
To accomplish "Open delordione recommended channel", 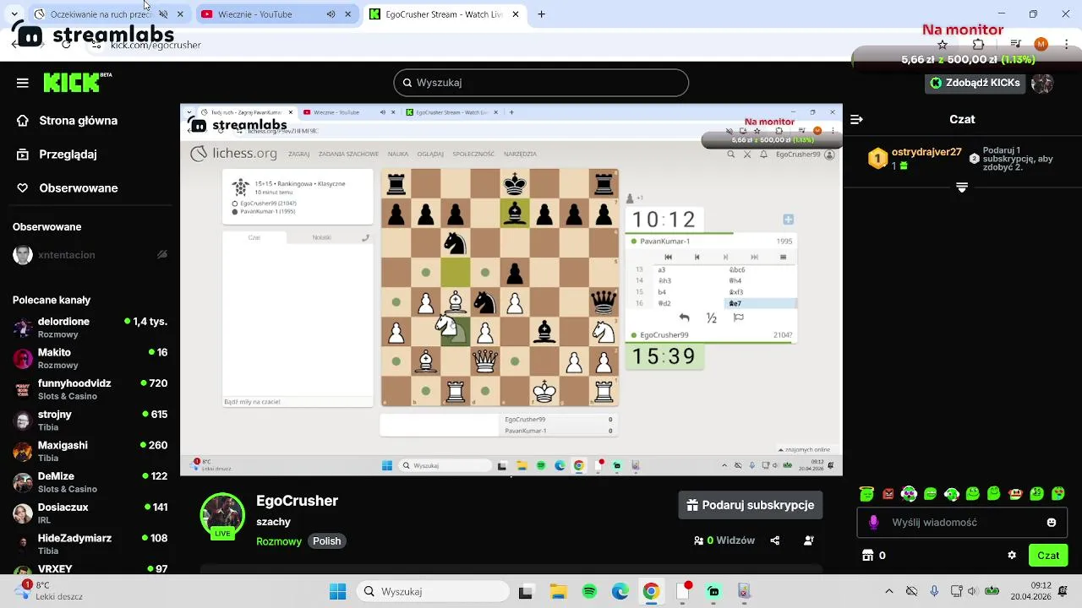I will (90, 328).
